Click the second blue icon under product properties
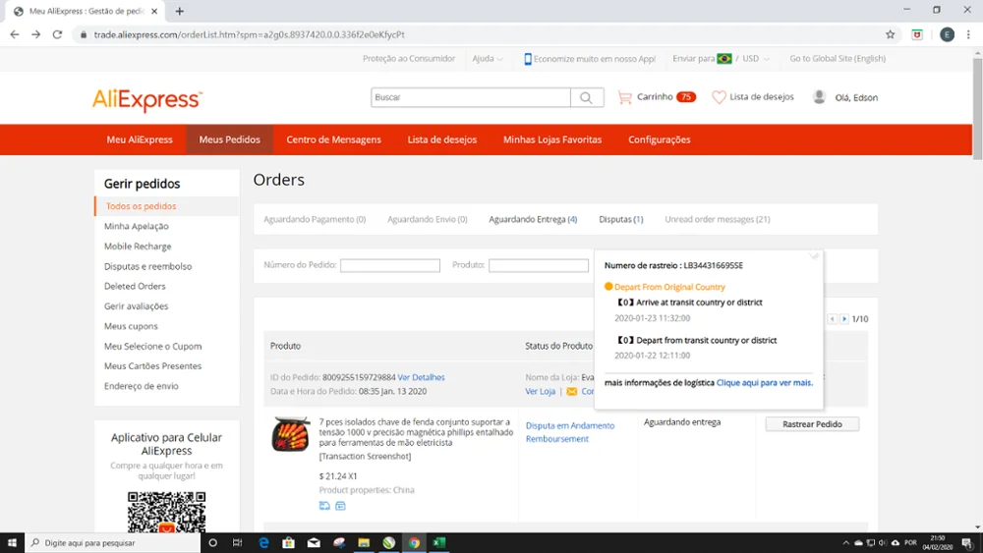The image size is (983, 553). [340, 506]
